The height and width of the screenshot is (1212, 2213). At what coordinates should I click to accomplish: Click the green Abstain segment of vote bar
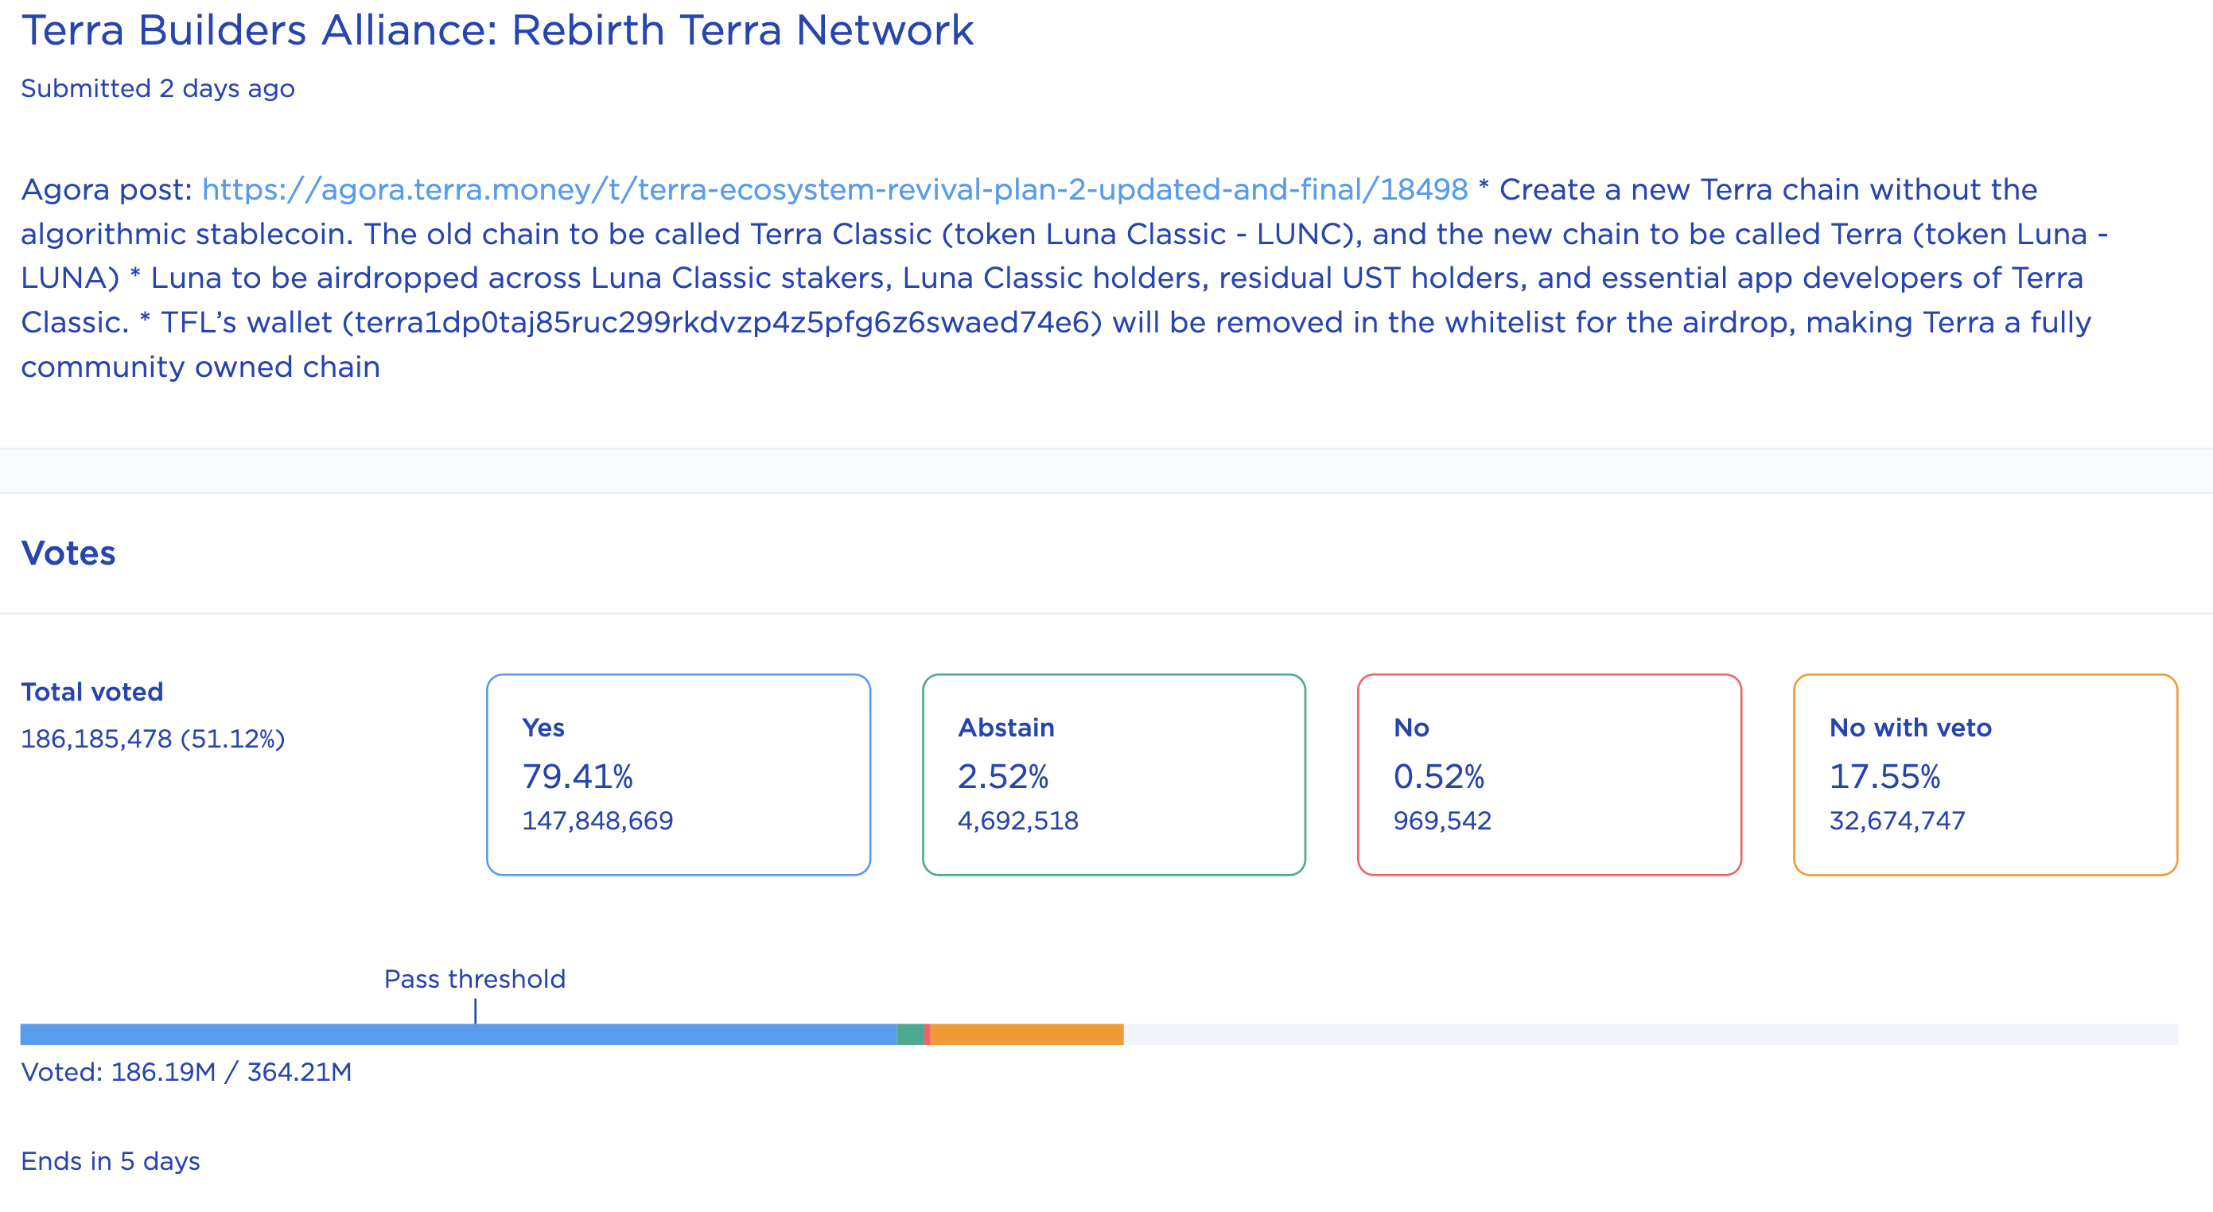911,1034
